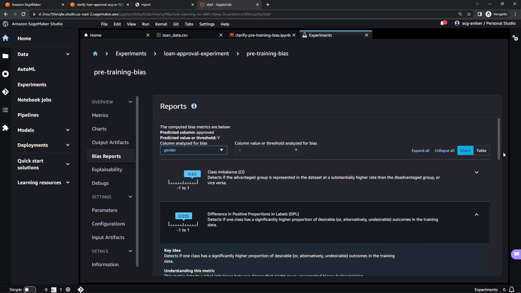Click Expand all link

click(x=420, y=151)
